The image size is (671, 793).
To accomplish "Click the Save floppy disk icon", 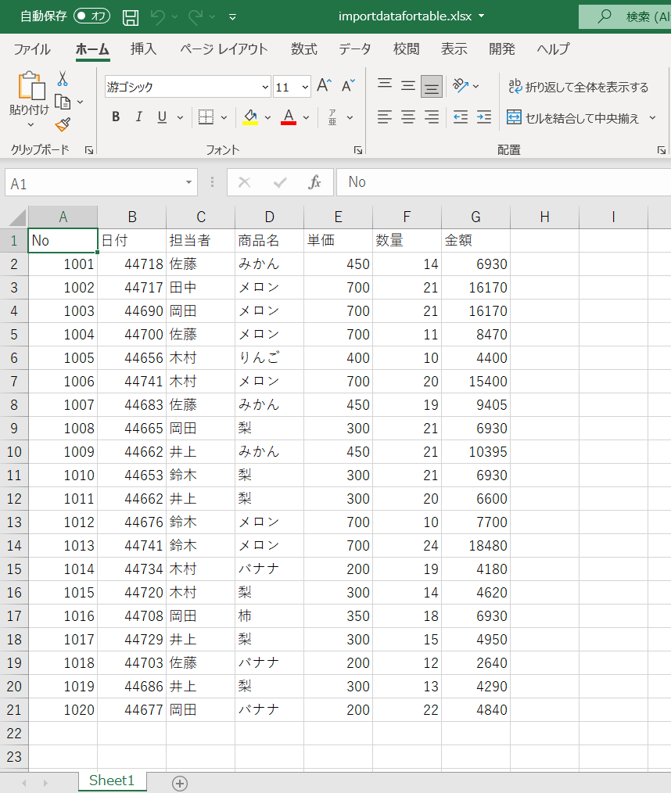I will click(x=131, y=17).
